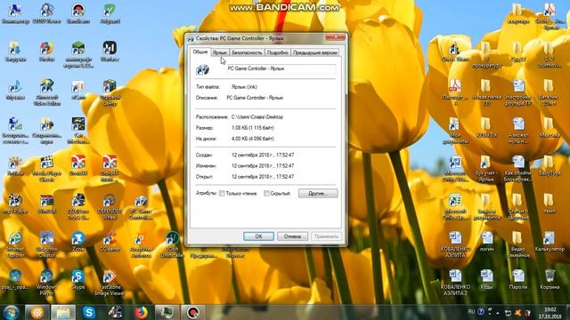Image resolution: width=570 pixels, height=320 pixels.
Task: Enable the Только чтение checkbox
Action: [x=222, y=194]
